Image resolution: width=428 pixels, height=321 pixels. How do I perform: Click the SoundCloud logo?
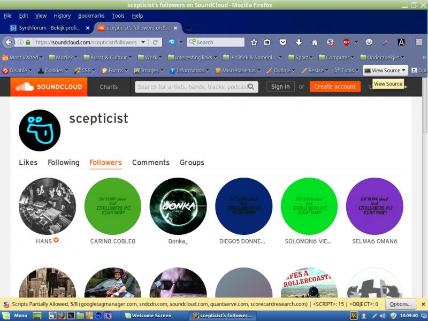point(49,87)
